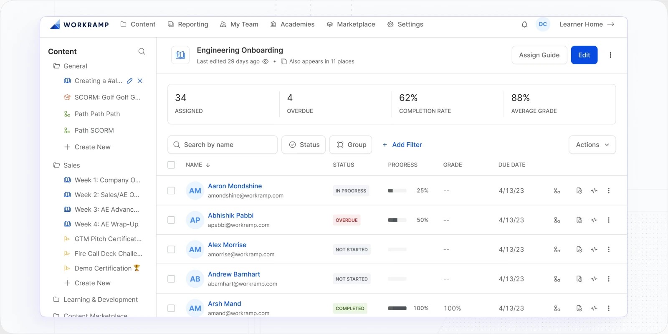Screen dimensions: 668x334
Task: Click the pencil icon beside Creating a #al...
Action: click(x=130, y=81)
